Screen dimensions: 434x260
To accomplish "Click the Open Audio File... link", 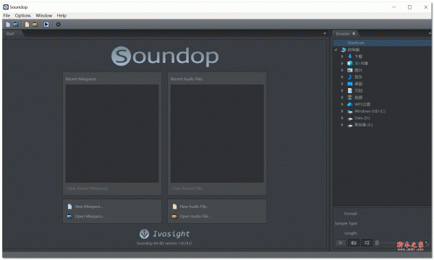I will click(x=195, y=217).
